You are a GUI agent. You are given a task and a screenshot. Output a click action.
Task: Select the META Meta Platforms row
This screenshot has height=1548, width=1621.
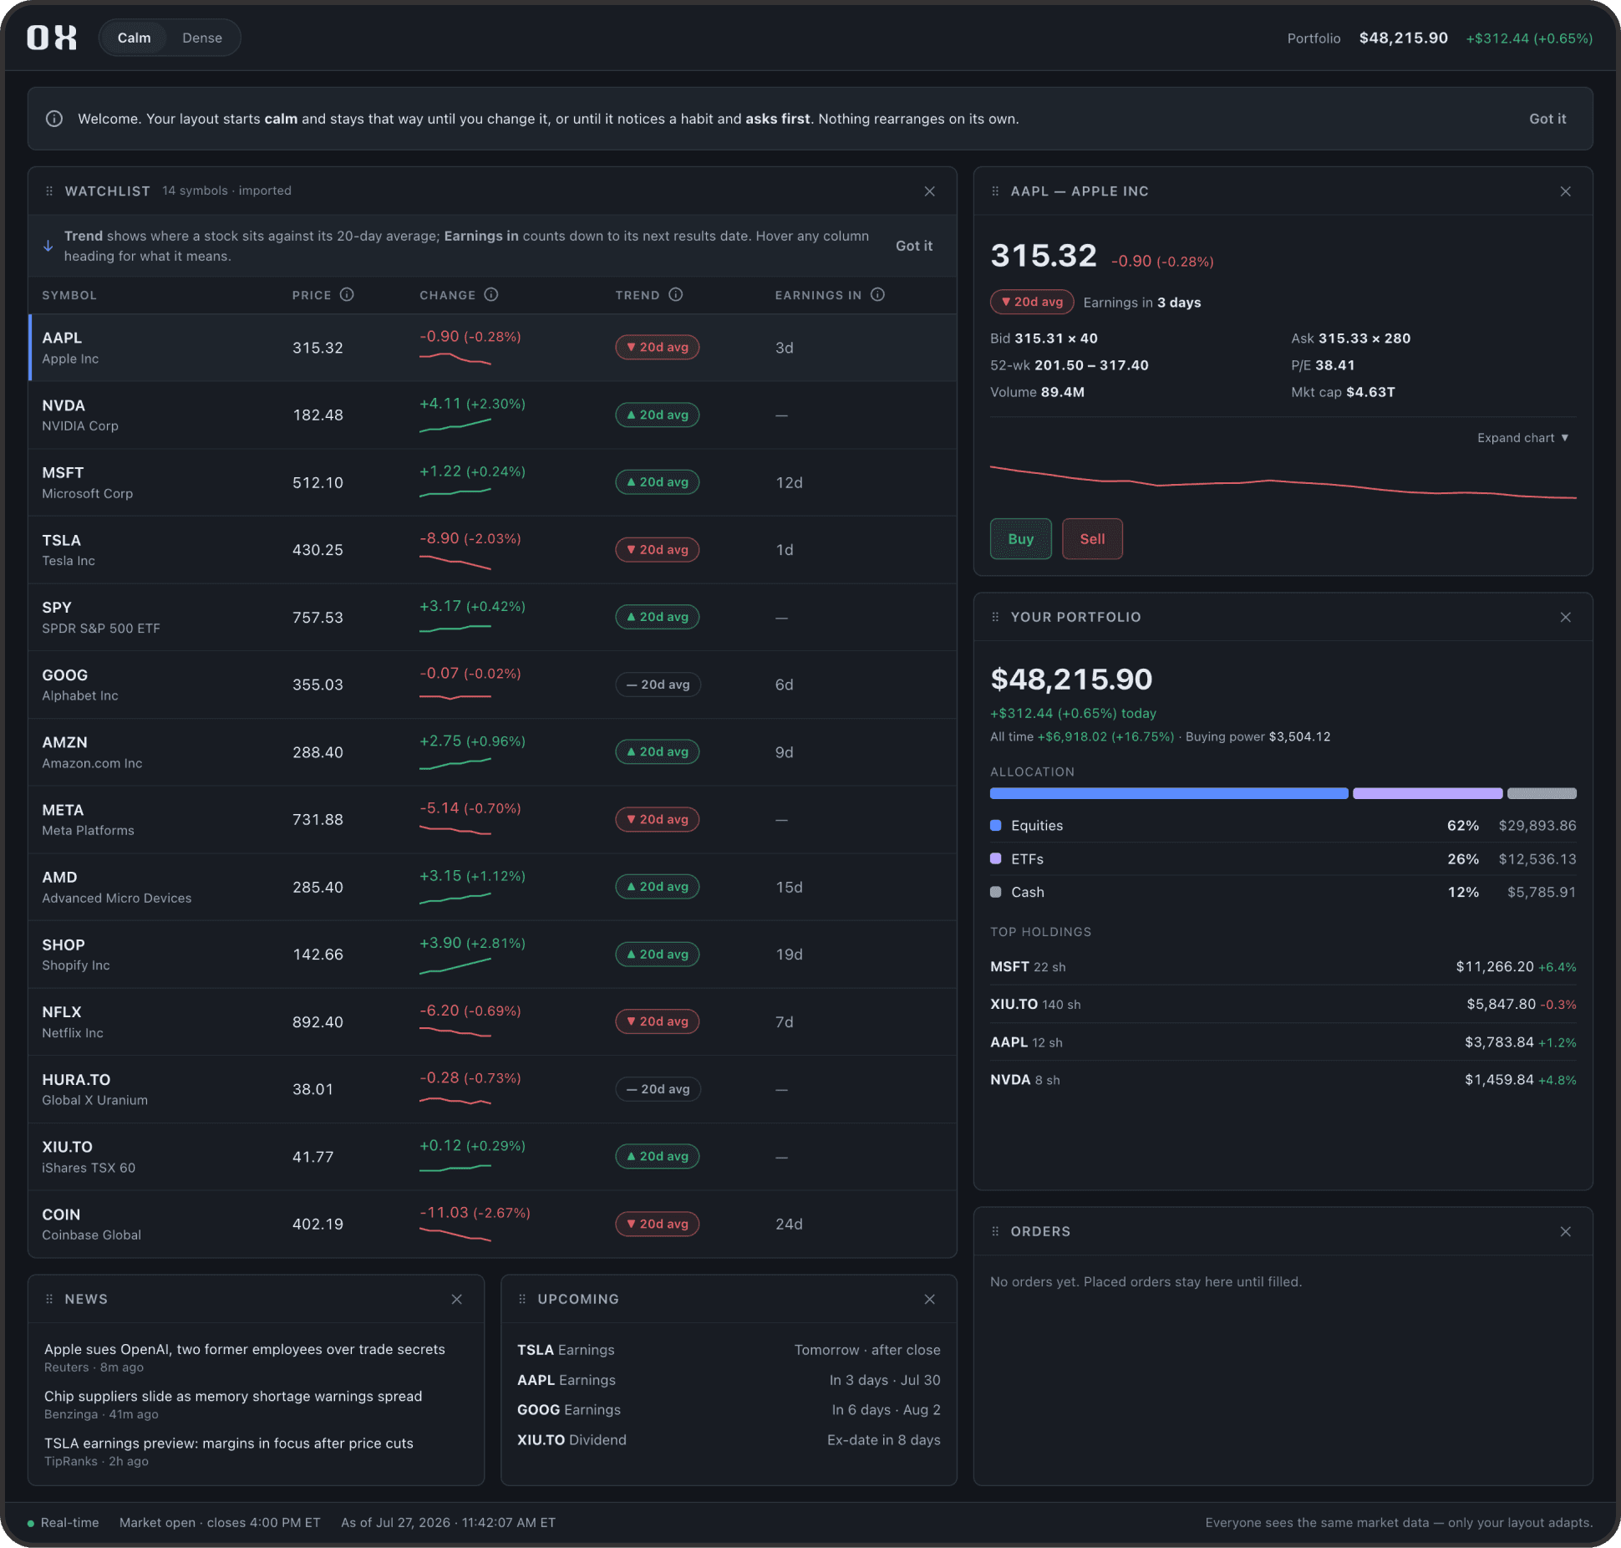coord(492,819)
